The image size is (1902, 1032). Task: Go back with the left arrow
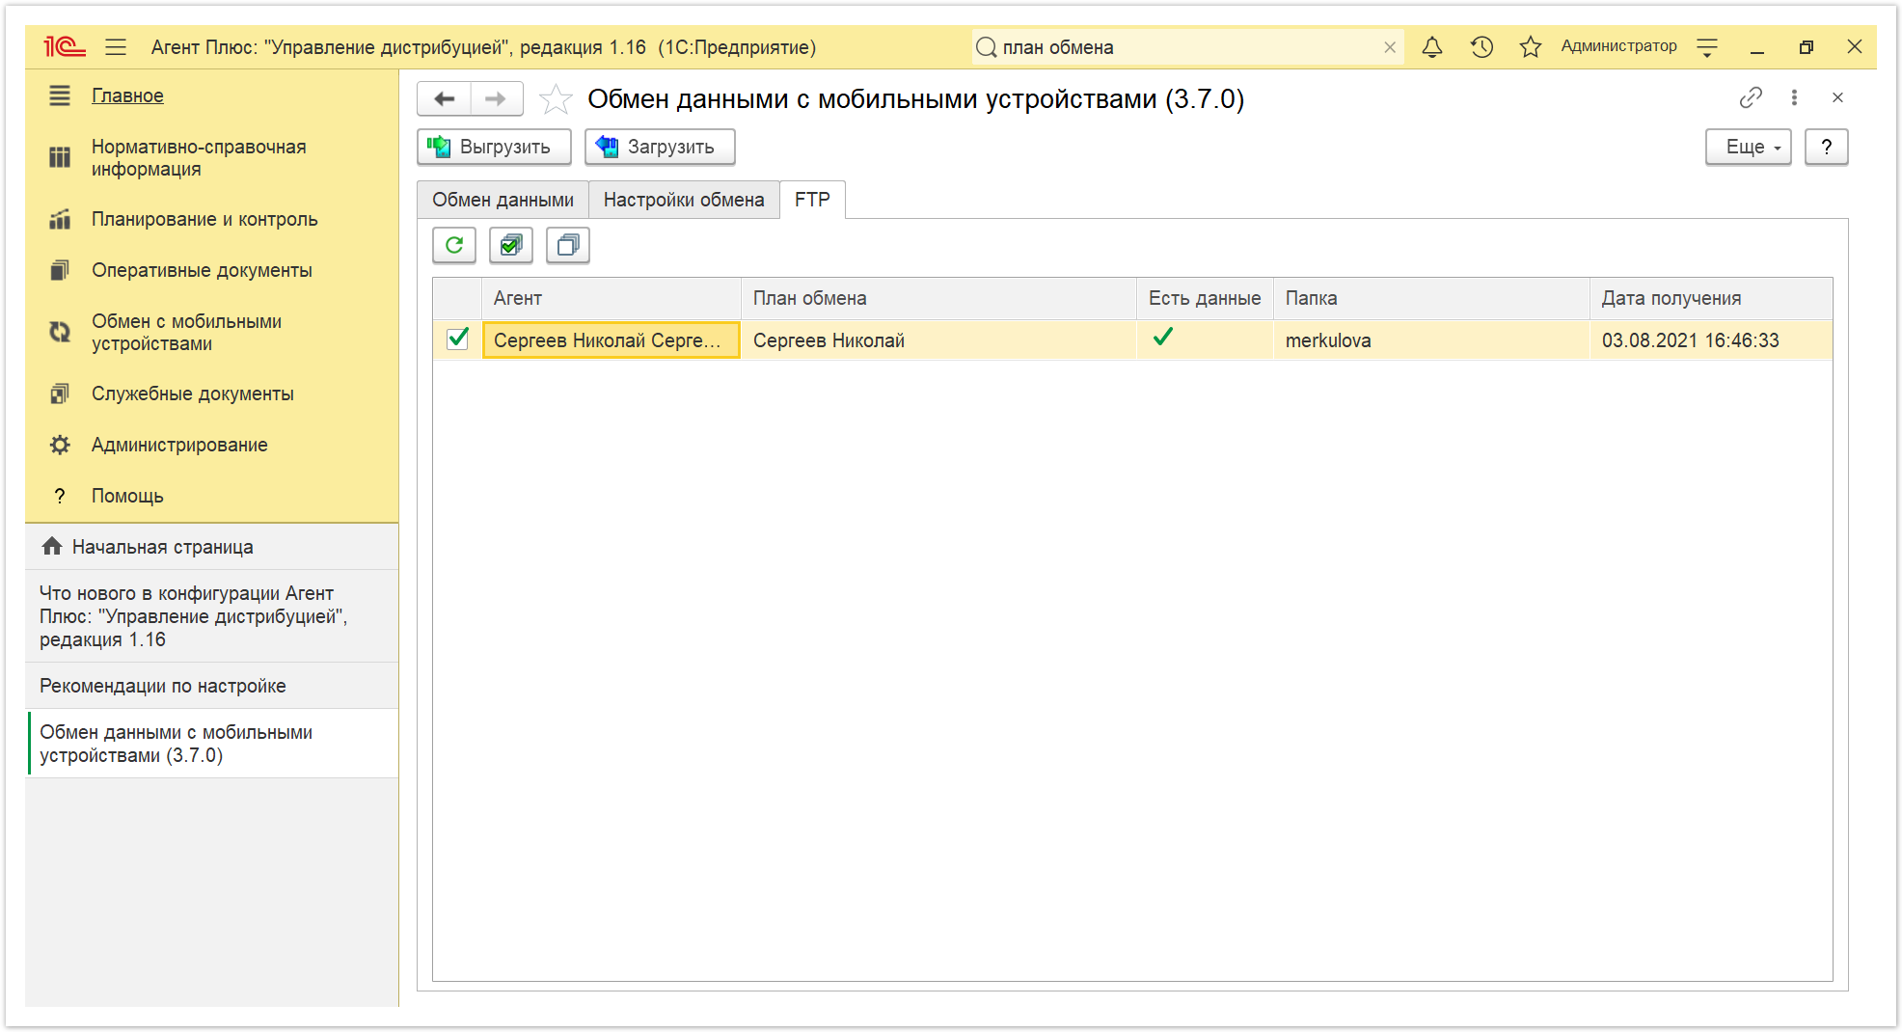[x=445, y=98]
